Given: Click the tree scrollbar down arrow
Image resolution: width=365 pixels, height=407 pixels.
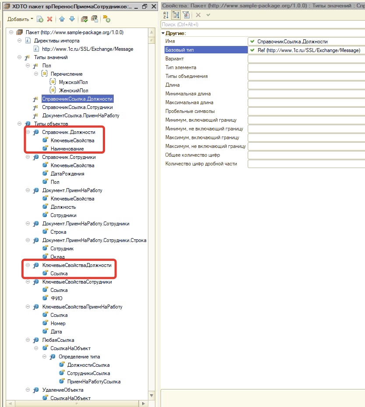Looking at the screenshot, I should [151, 395].
